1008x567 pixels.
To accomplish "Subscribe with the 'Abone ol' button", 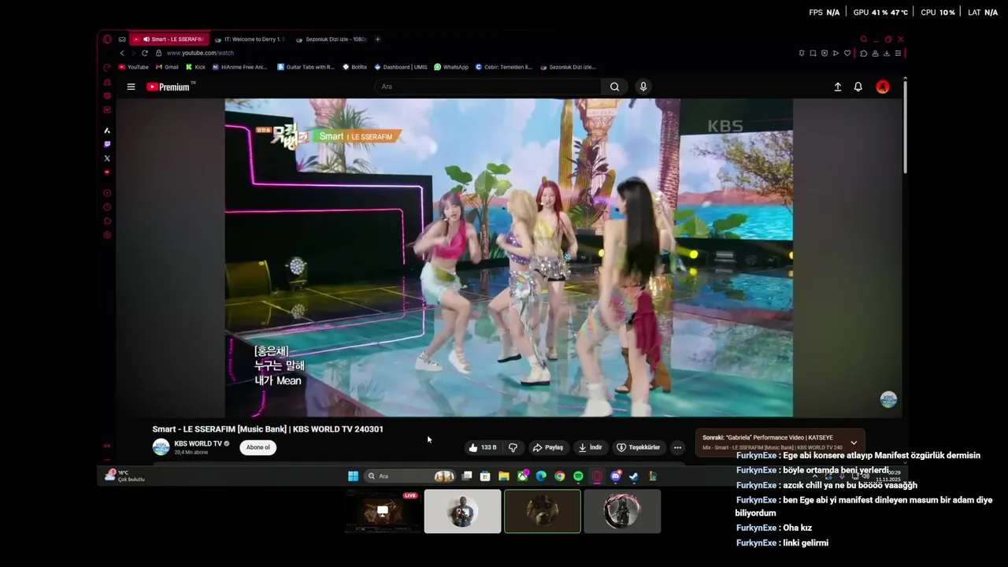I will (x=258, y=447).
